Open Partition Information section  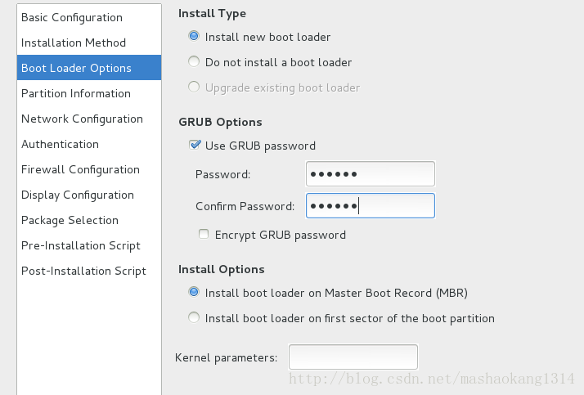89,93
